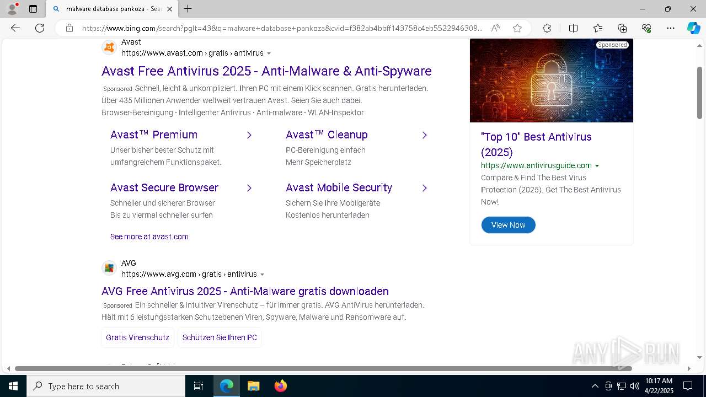Click the View Now button
This screenshot has width=706, height=397.
(x=508, y=225)
